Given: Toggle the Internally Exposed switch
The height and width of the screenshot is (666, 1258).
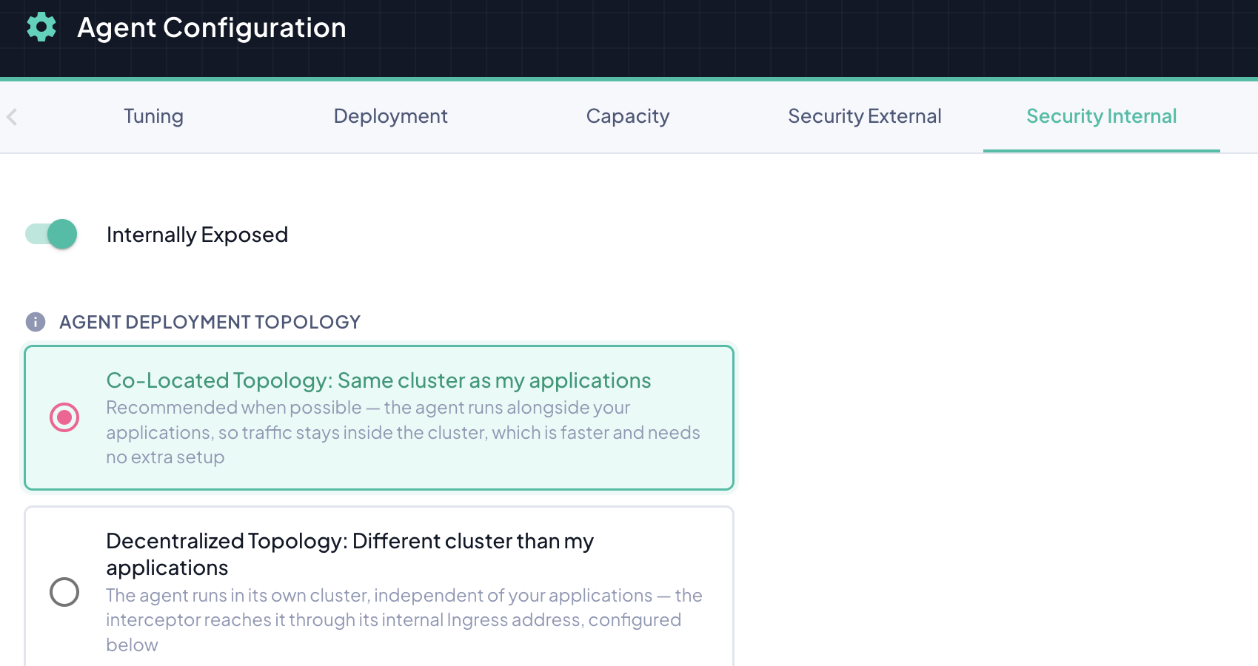Looking at the screenshot, I should 51,234.
